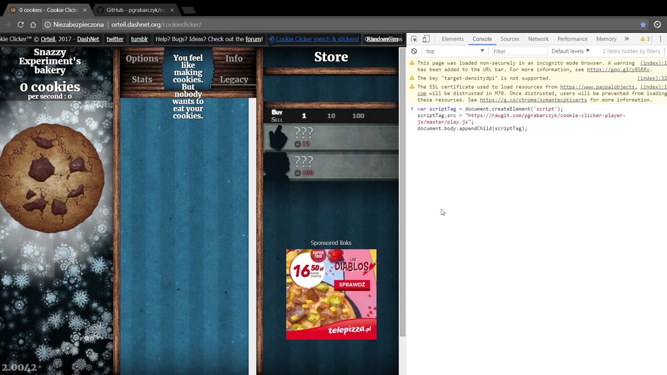Open the site info icon beside Niezabezpieczona

(x=47, y=24)
